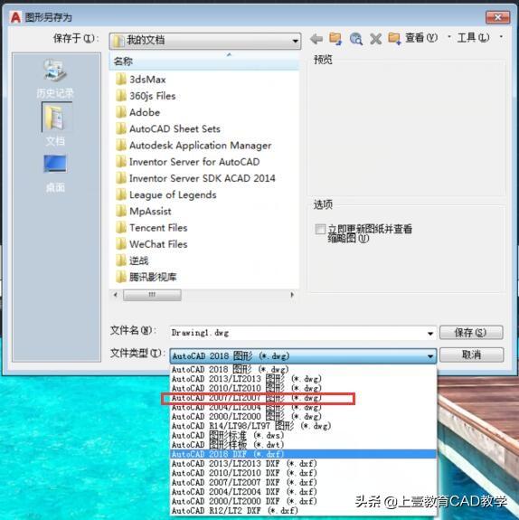Choose AutoCAD 2010/LT2010 DXF option
Viewport: 519px width, 520px height.
(303, 473)
